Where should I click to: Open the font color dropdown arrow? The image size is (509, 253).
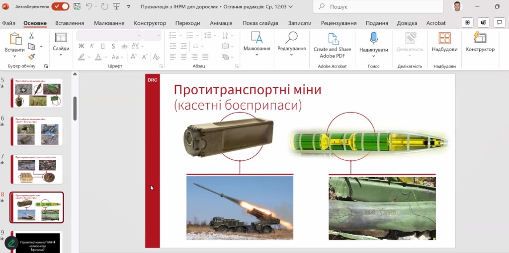pyautogui.click(x=105, y=57)
